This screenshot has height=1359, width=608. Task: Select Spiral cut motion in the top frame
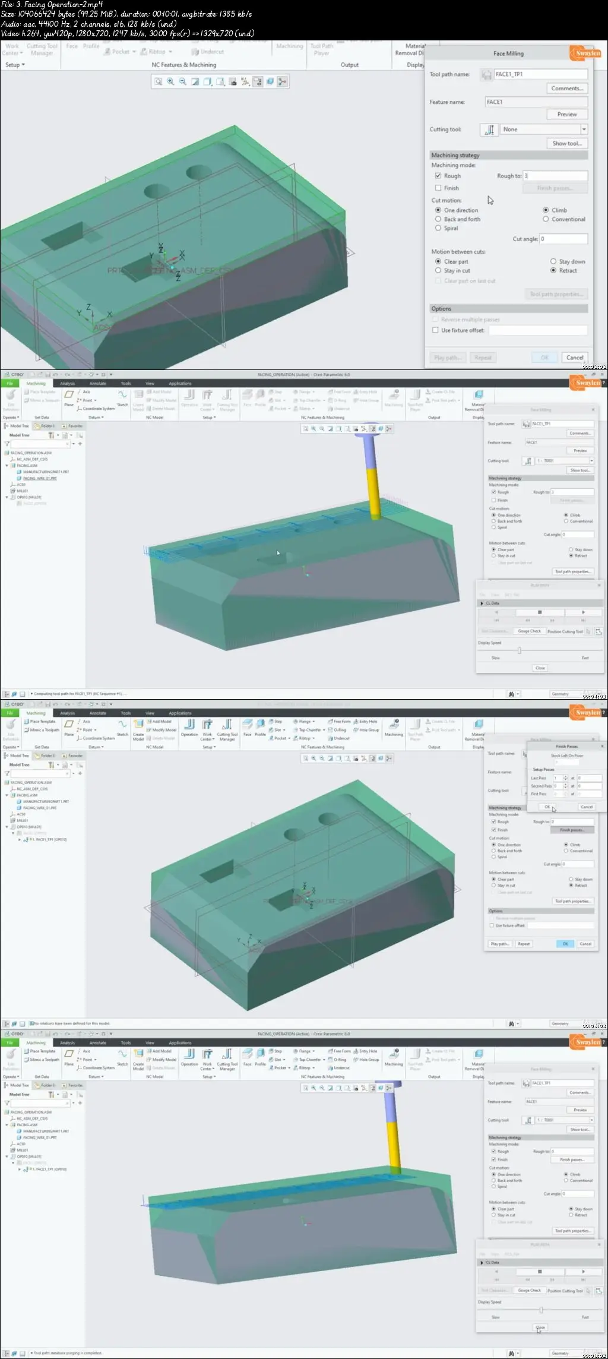click(x=438, y=228)
